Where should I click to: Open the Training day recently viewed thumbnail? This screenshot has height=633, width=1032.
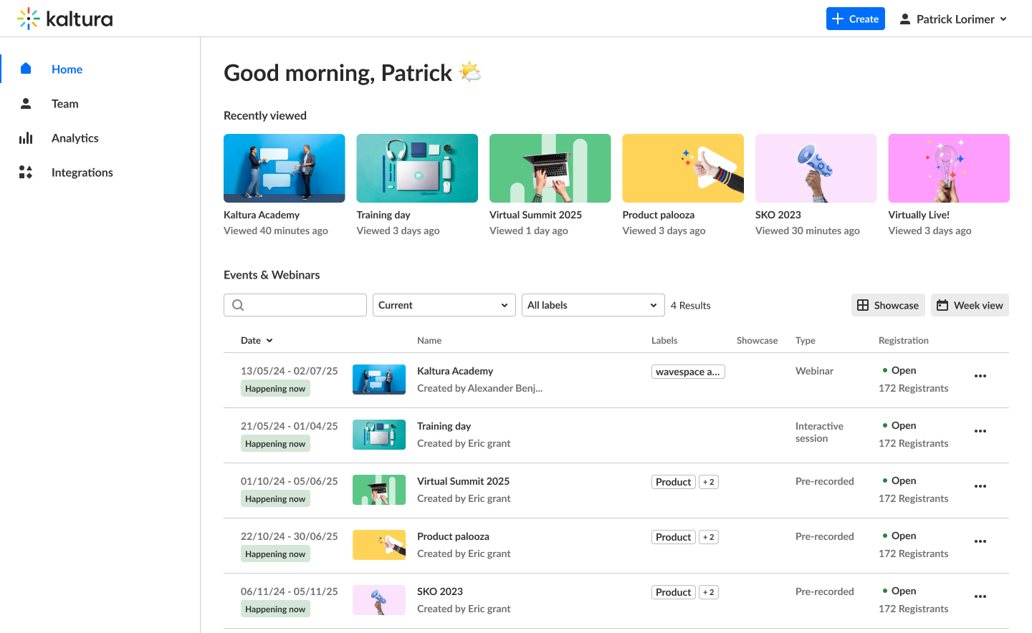tap(417, 168)
